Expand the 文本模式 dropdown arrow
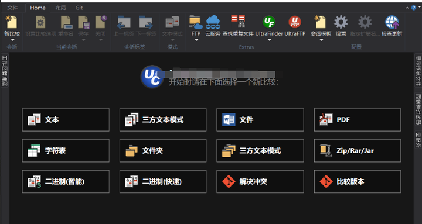The image size is (422, 224). pyautogui.click(x=172, y=40)
